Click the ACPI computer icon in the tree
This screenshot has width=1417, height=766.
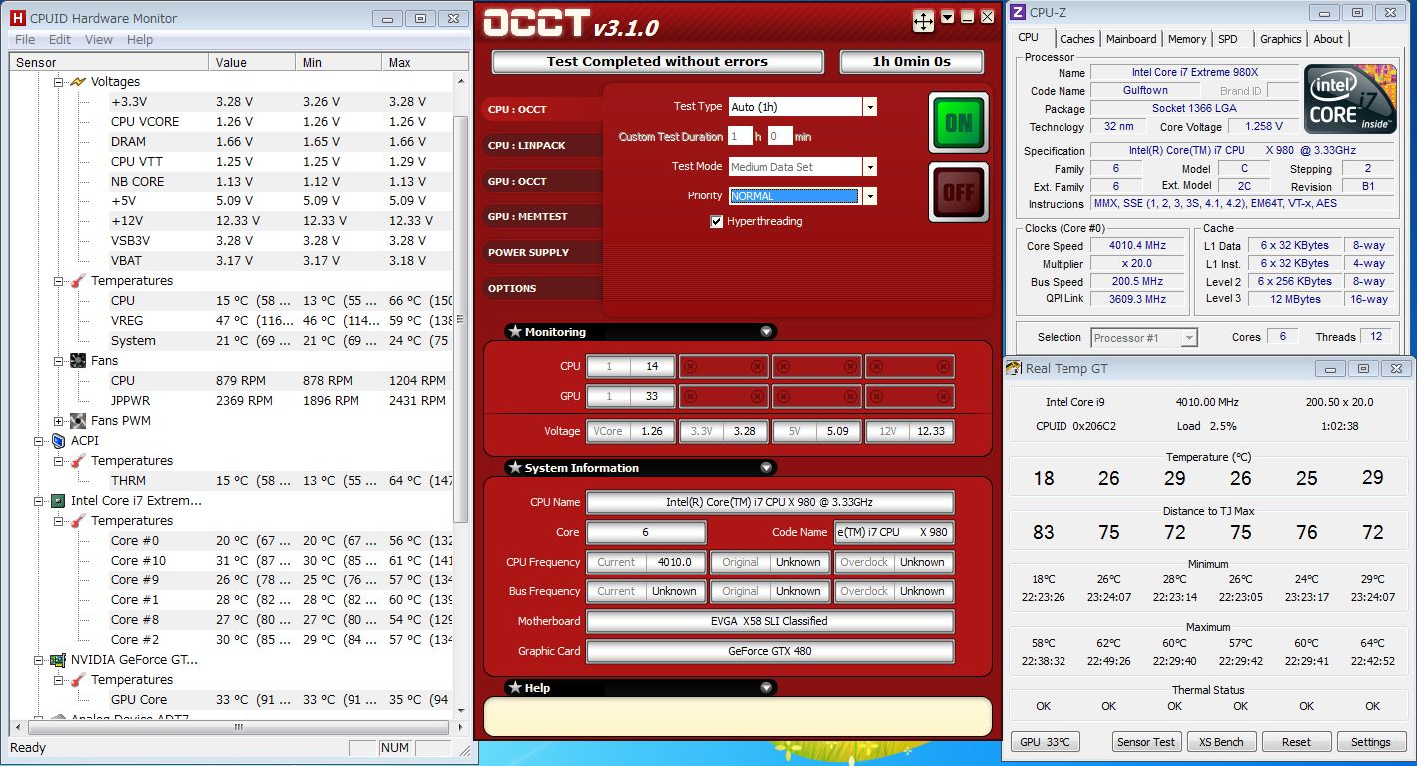click(x=58, y=441)
